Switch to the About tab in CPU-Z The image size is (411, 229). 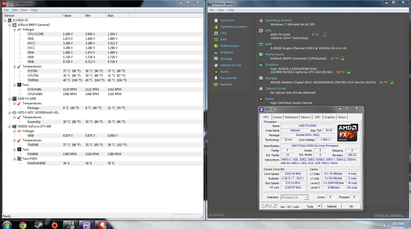point(342,117)
